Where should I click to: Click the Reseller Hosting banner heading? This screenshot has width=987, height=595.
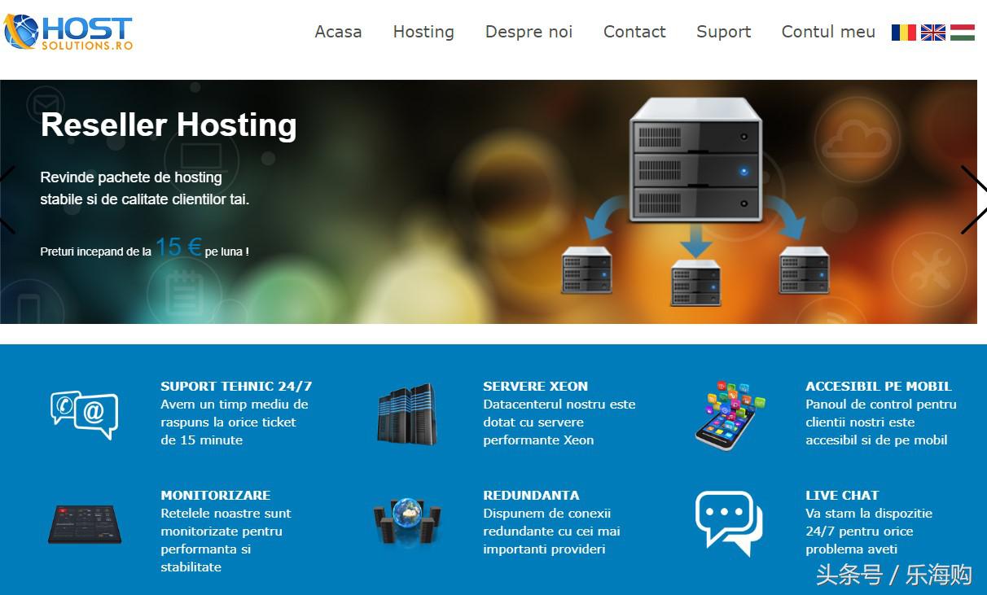(169, 125)
